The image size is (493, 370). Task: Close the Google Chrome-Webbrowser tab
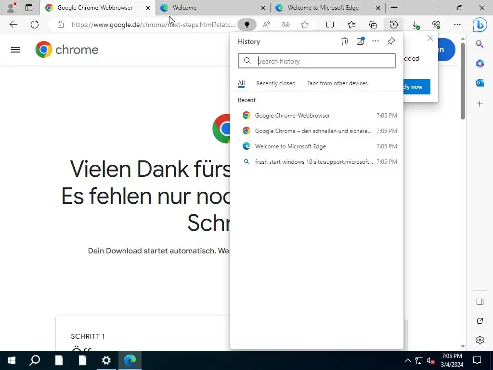[x=148, y=8]
